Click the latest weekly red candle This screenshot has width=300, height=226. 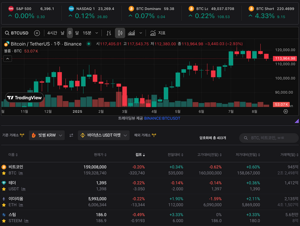(266, 56)
